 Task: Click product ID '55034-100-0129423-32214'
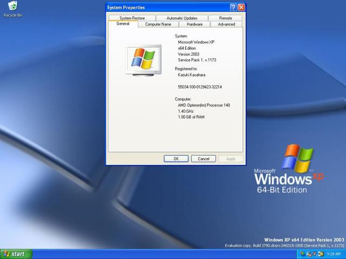pos(199,87)
